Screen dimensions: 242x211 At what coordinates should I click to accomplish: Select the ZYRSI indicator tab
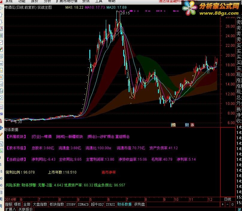coord(111,204)
